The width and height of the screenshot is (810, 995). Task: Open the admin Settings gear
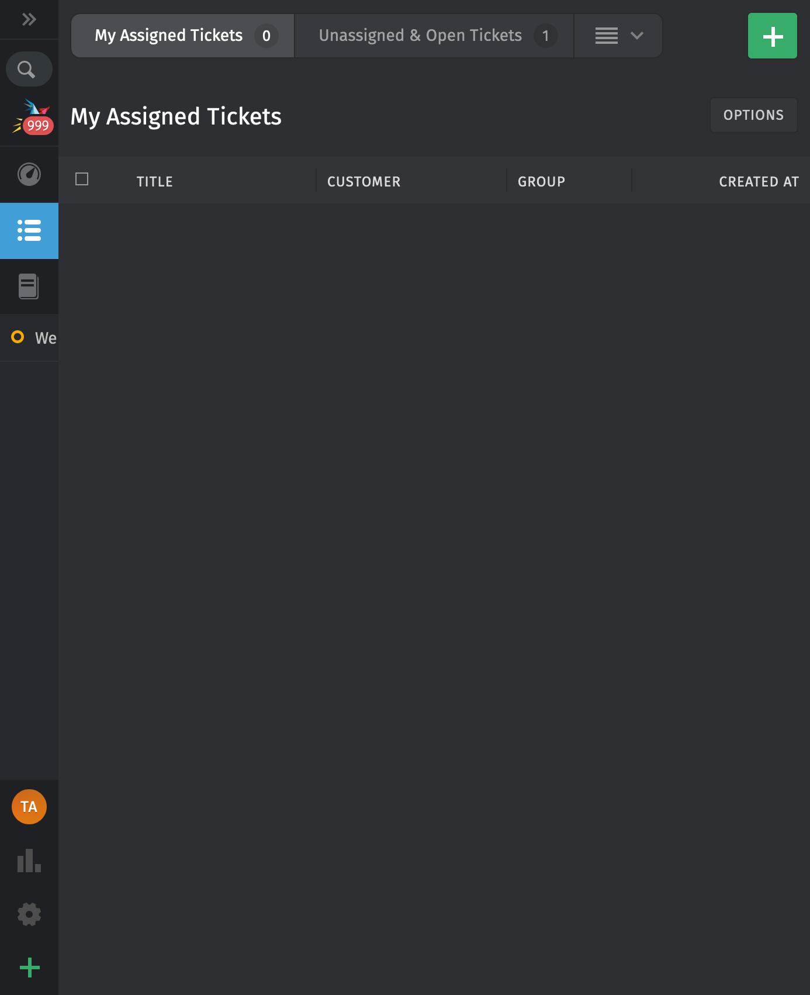(29, 914)
